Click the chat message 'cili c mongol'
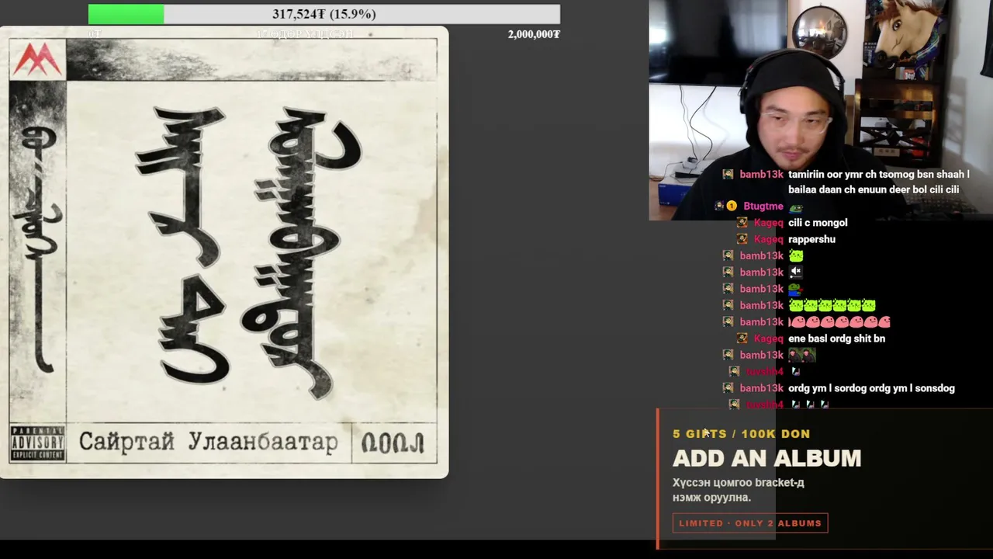 (x=818, y=223)
